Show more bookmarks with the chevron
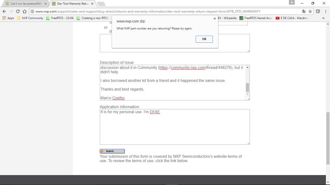 coord(323,18)
